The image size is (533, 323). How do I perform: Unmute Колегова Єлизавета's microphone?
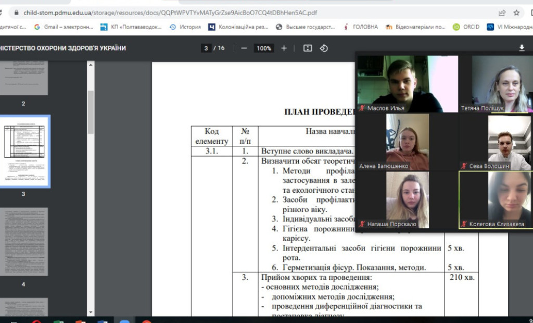[464, 223]
